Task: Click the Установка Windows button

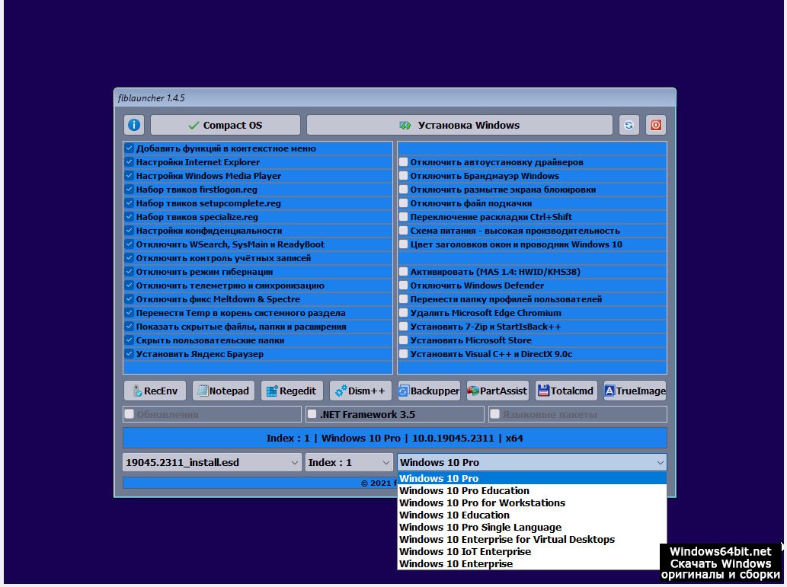Action: (x=459, y=126)
